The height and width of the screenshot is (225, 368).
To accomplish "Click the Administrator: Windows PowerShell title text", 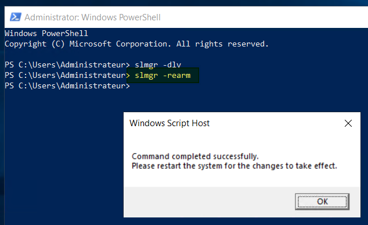I will 92,17.
